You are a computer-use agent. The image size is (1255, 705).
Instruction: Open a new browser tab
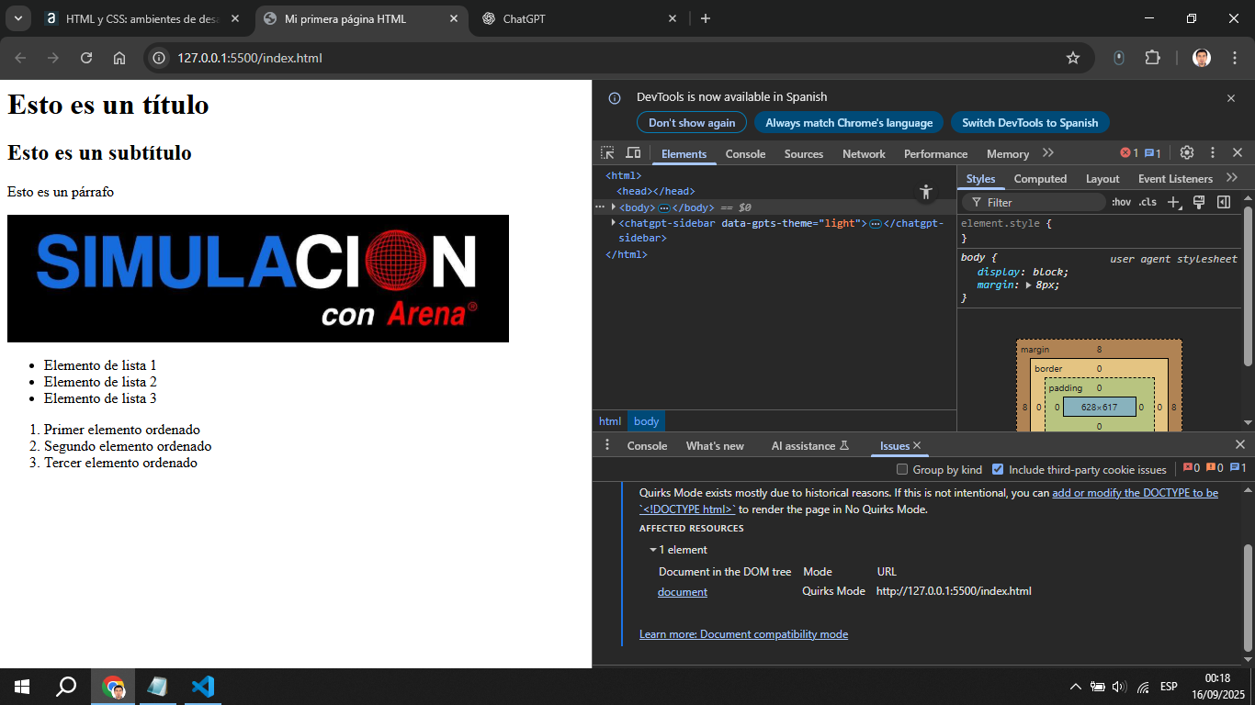[706, 18]
